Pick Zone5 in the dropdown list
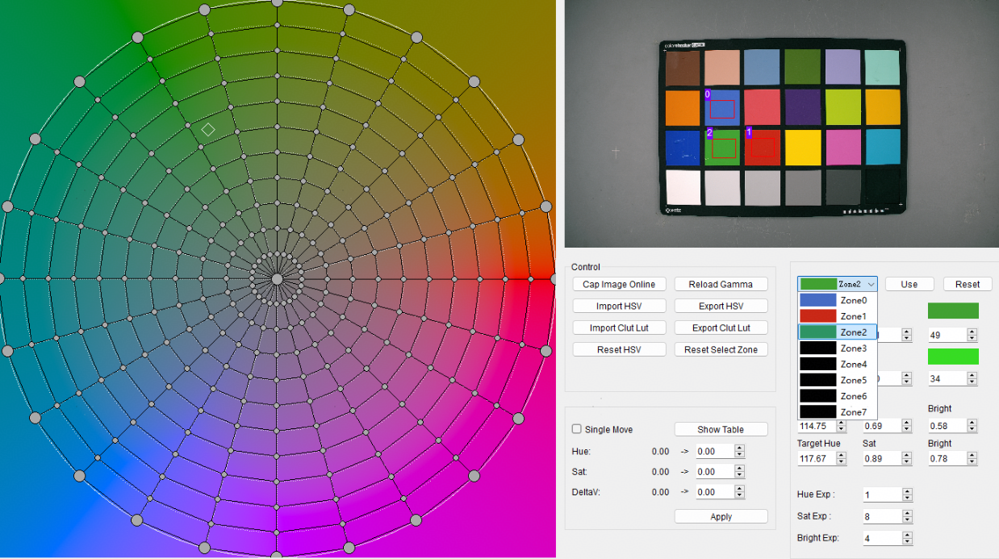Screen dimensions: 999x559 pyautogui.click(x=838, y=380)
